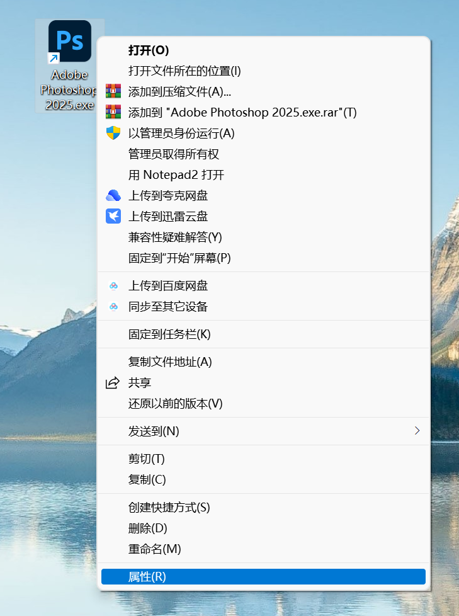
Task: Click the Quark cloud icon beside 上传到夸克网盘
Action: point(113,195)
